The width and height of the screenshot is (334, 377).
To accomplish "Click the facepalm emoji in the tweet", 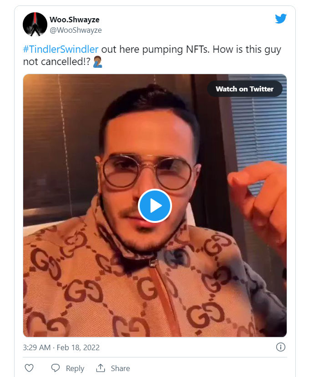I will [x=97, y=62].
